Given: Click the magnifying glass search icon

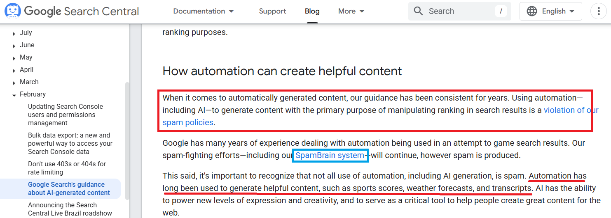Looking at the screenshot, I should click(x=418, y=11).
